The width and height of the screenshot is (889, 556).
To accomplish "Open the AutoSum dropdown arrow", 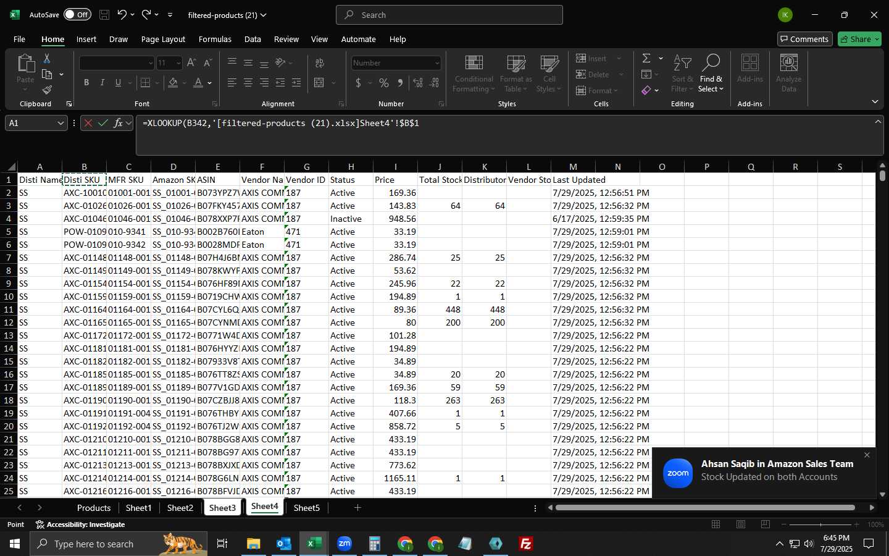I will (661, 58).
